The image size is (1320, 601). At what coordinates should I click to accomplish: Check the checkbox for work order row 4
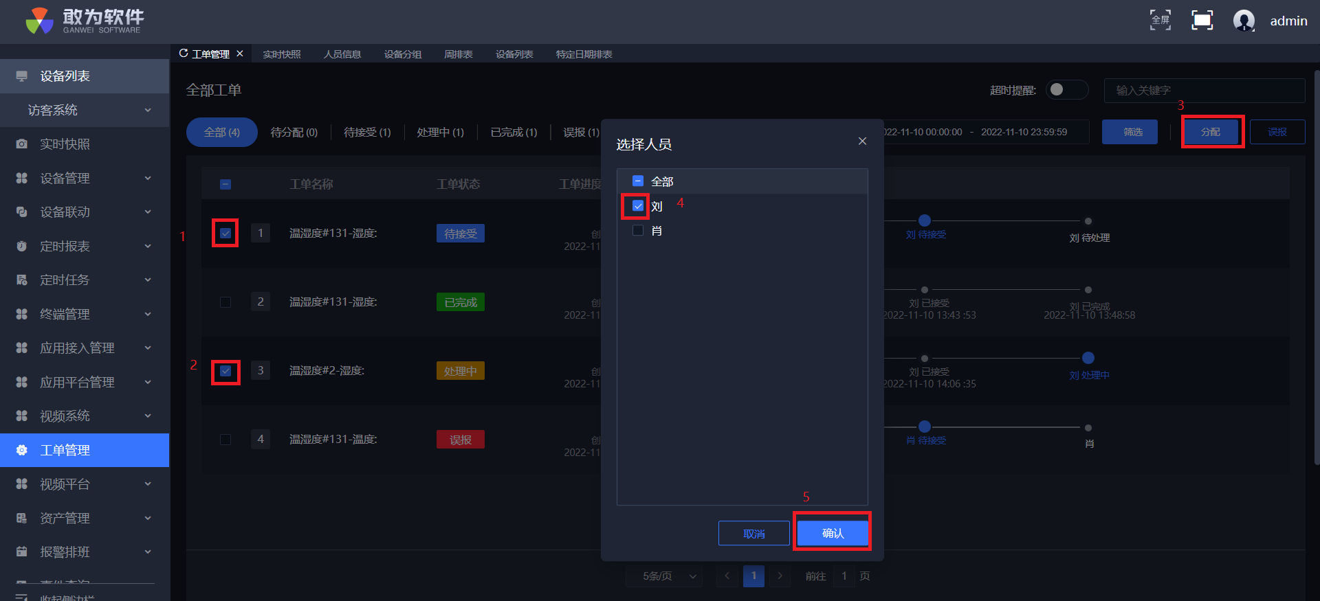(x=225, y=440)
